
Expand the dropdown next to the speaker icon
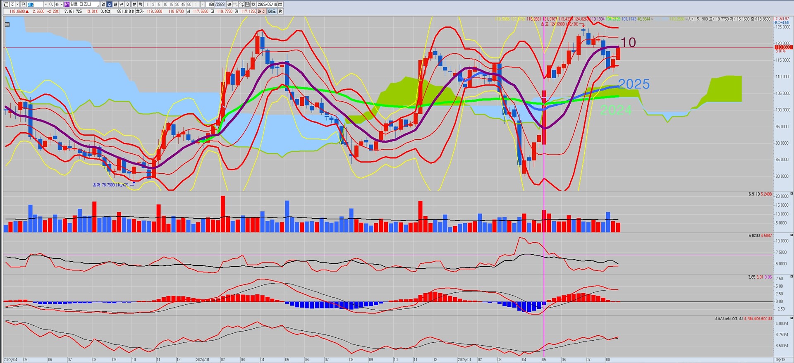coord(62,4)
